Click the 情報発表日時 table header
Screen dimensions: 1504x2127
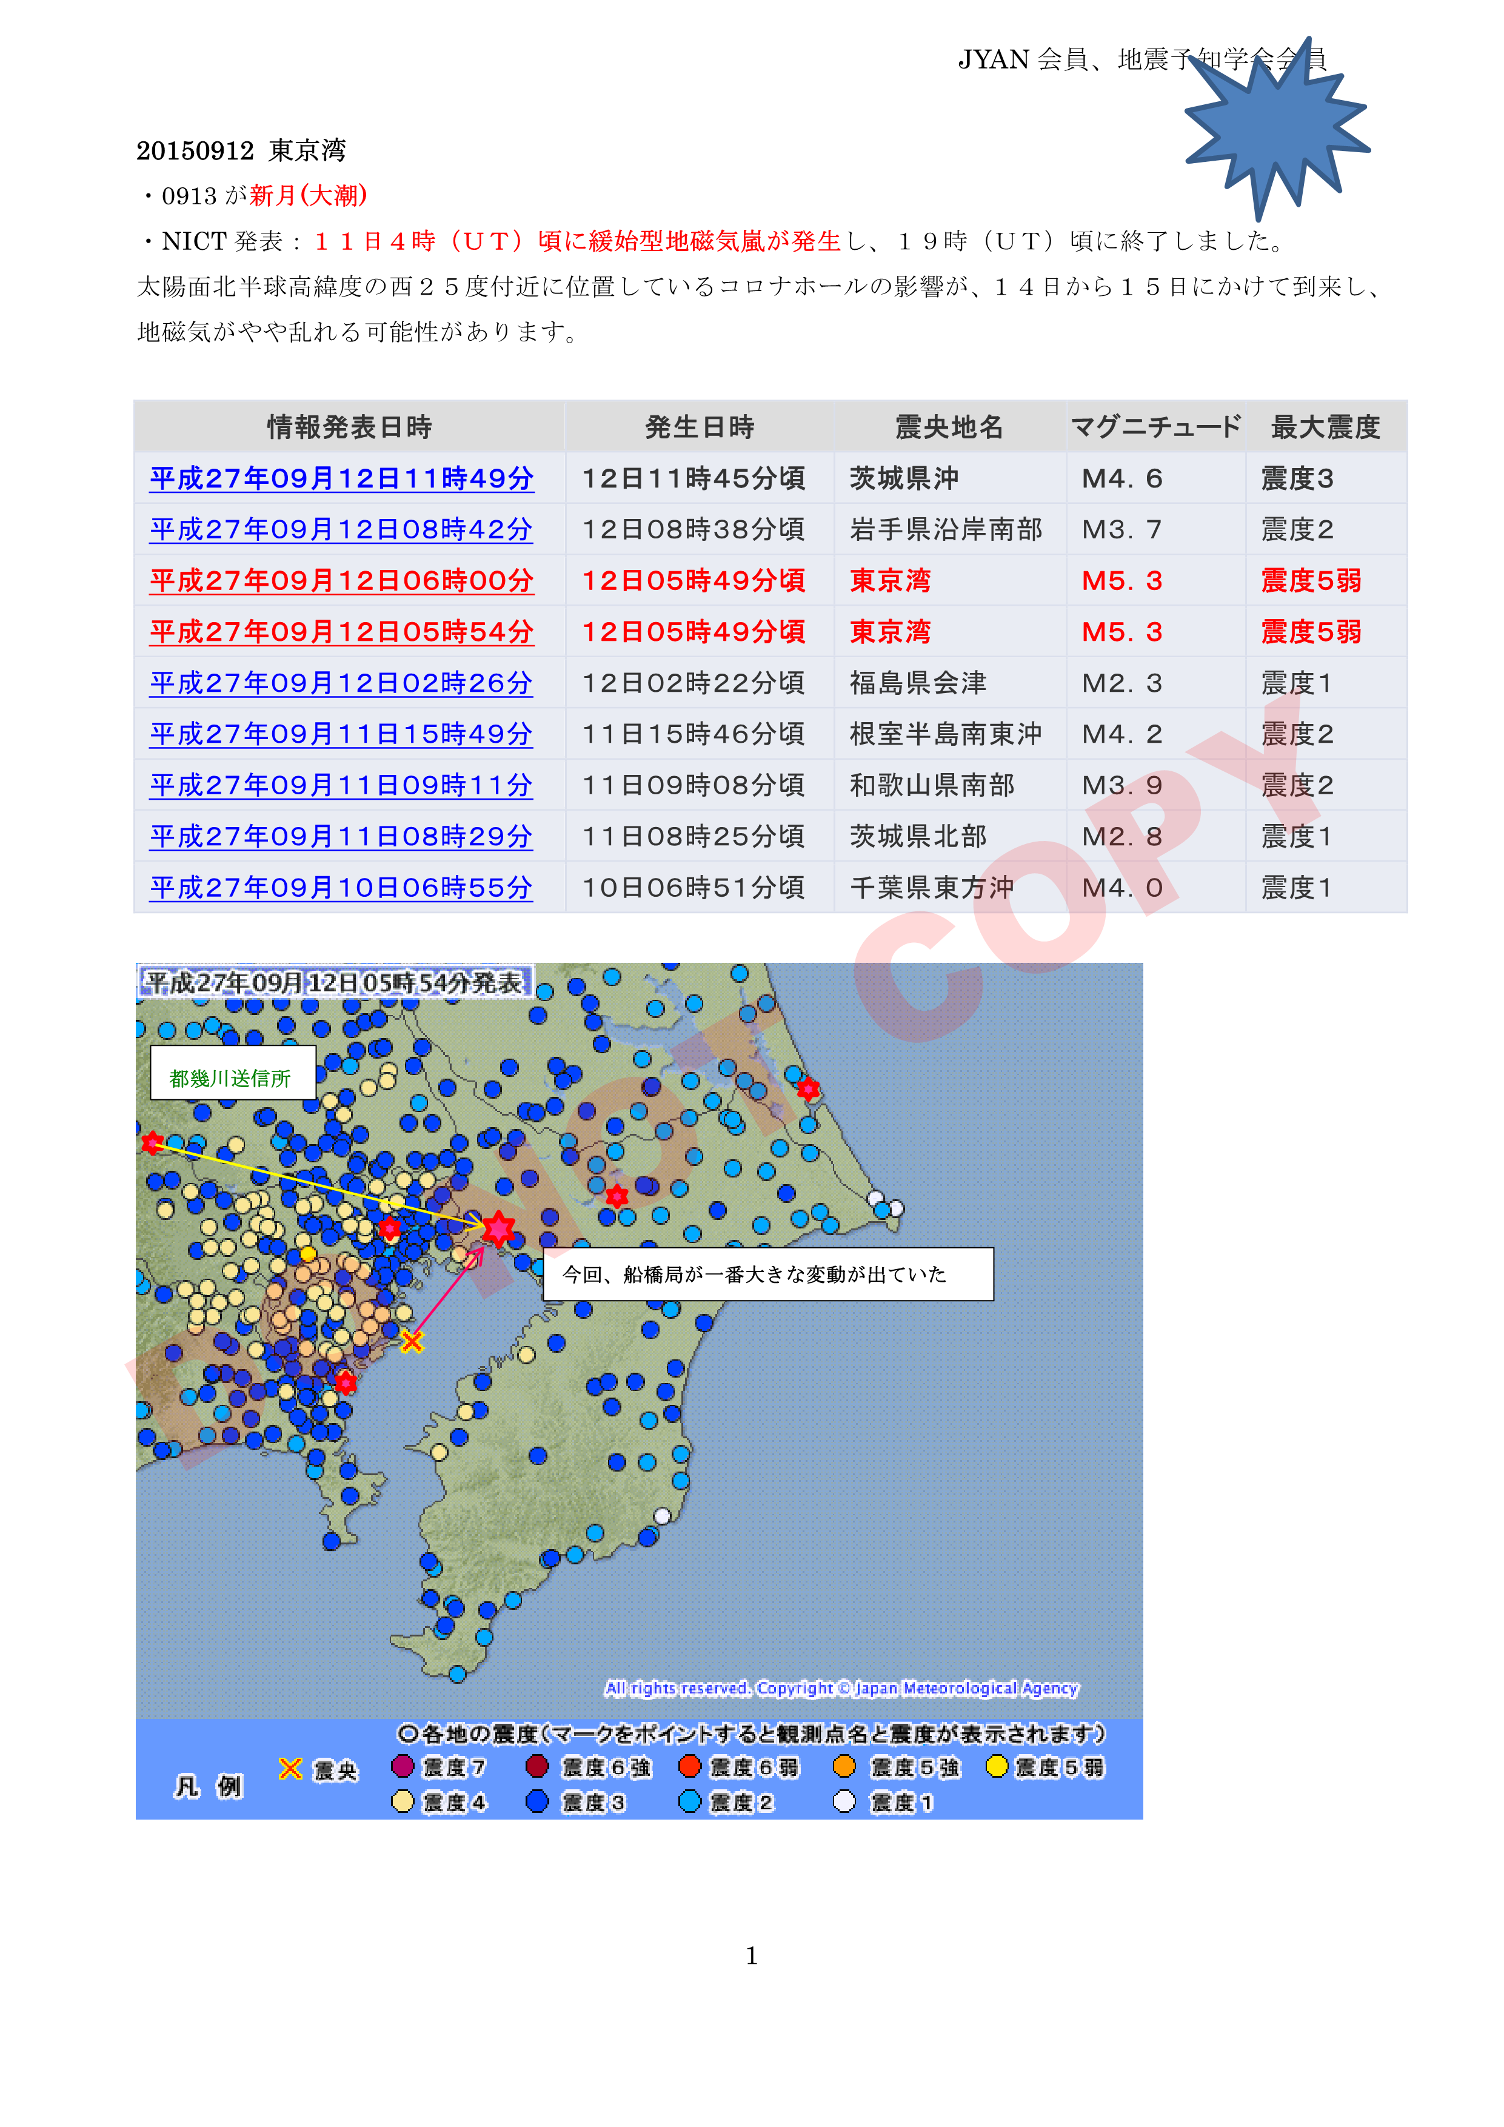pos(349,427)
